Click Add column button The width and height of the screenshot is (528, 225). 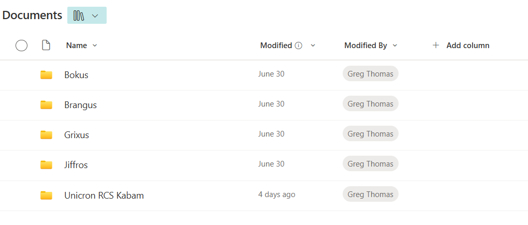point(461,45)
